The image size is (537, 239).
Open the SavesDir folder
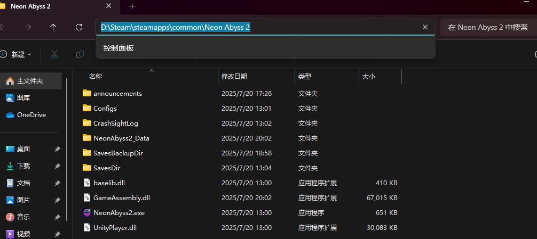pyautogui.click(x=106, y=168)
